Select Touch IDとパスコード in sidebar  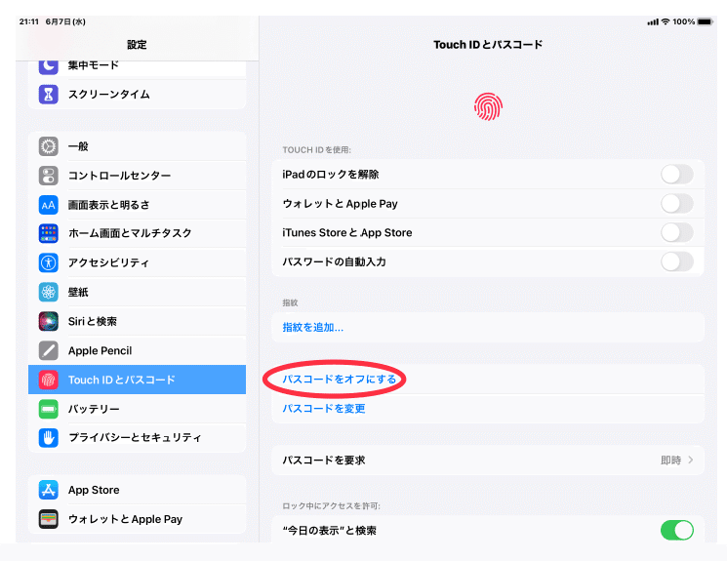pyautogui.click(x=138, y=380)
